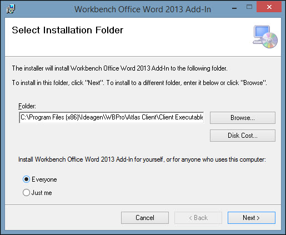The width and height of the screenshot is (286, 235).
Task: Click the Folder: label
Action: 27,106
